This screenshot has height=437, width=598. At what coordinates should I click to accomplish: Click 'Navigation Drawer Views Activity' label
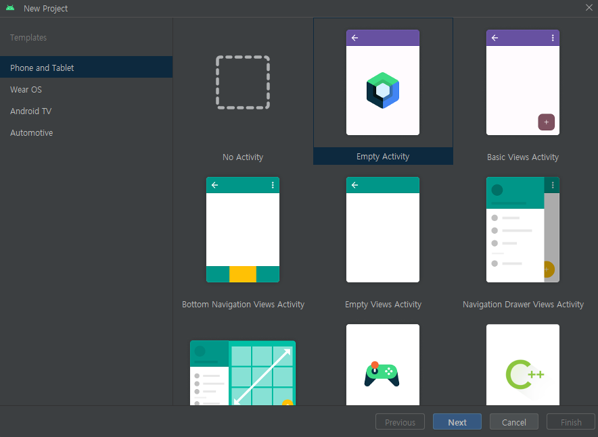click(x=523, y=305)
